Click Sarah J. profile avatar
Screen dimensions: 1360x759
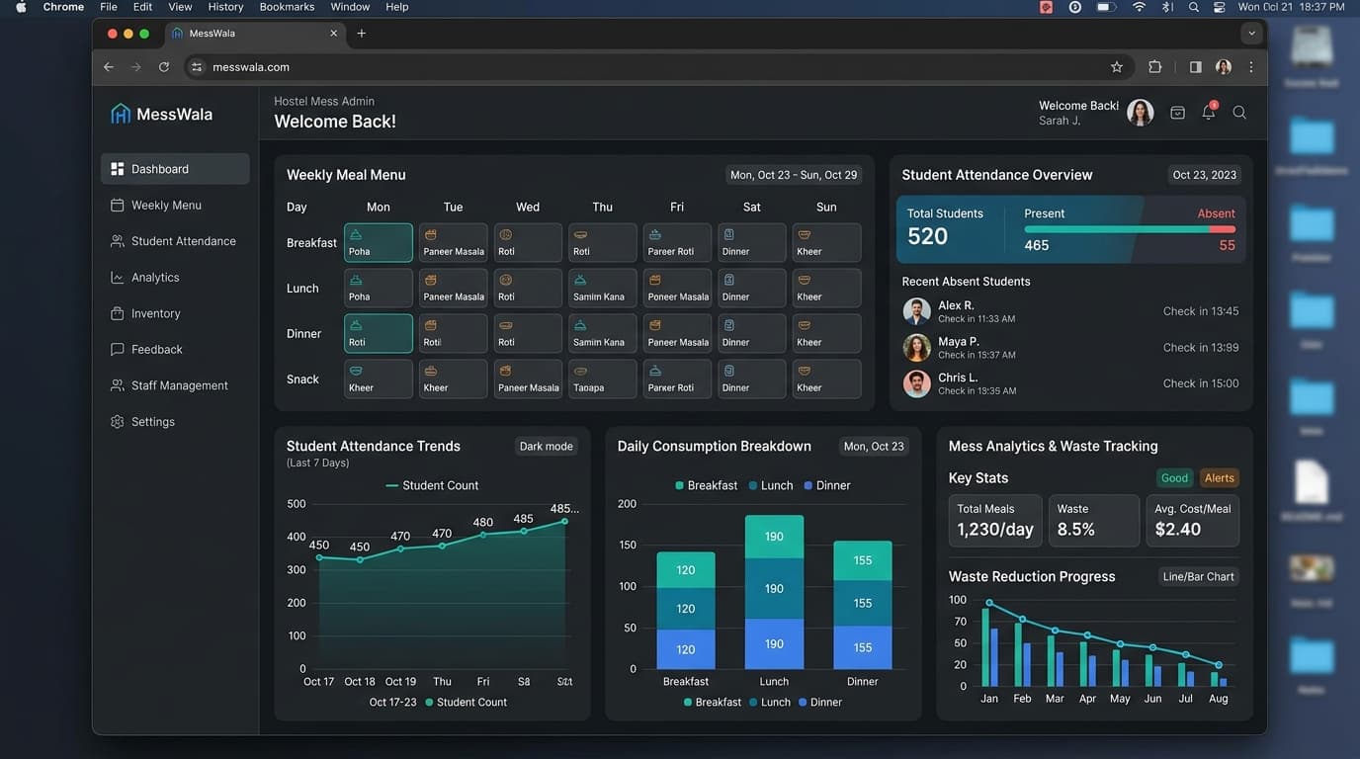tap(1141, 113)
